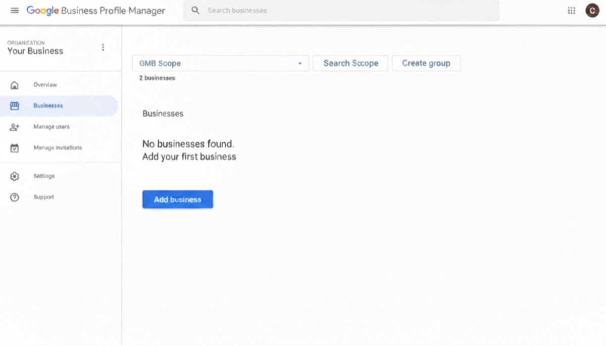The height and width of the screenshot is (346, 606).
Task: Open Manage users page
Action: pos(59,127)
